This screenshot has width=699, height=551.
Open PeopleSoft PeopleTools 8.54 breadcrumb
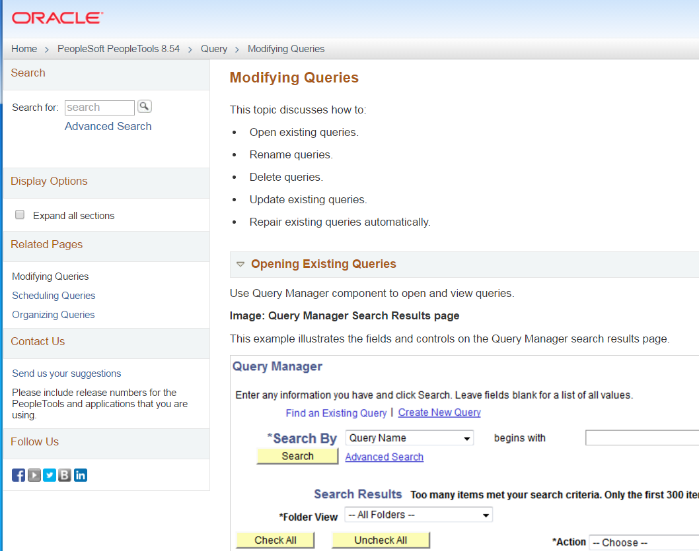(118, 49)
